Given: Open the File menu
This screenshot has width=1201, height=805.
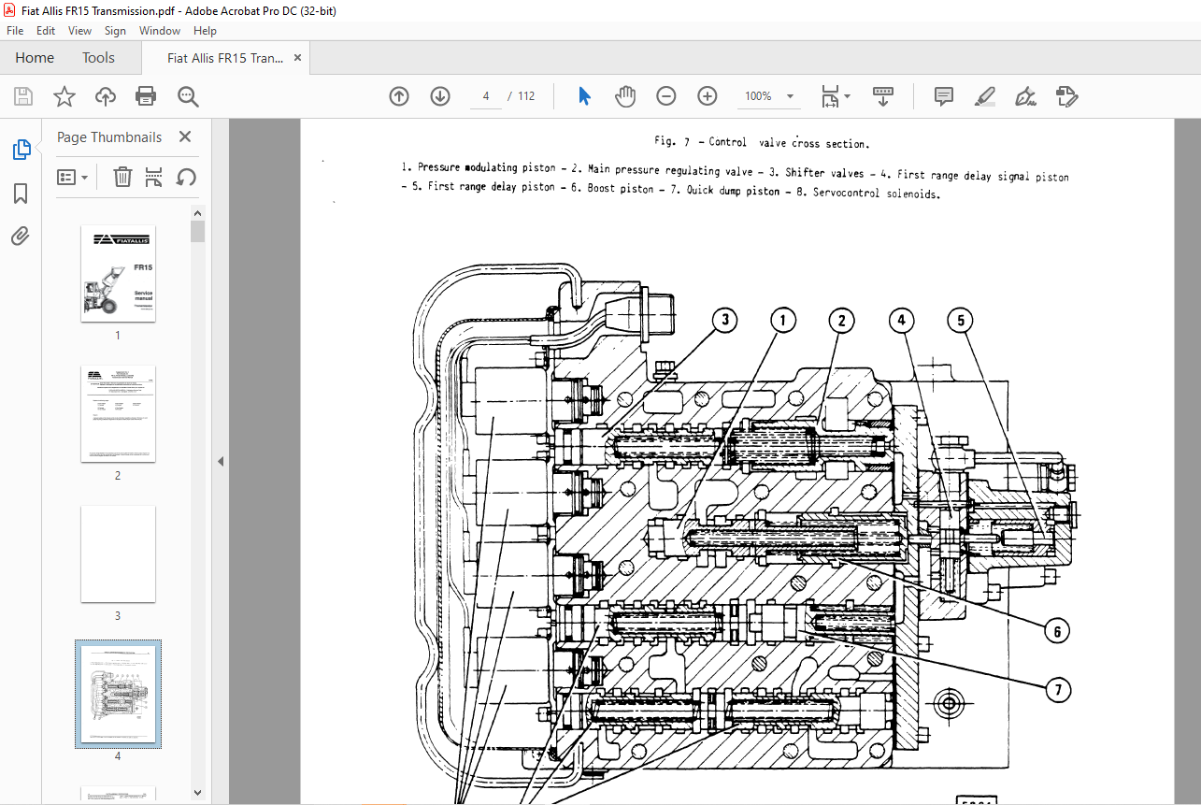Looking at the screenshot, I should click(x=15, y=31).
